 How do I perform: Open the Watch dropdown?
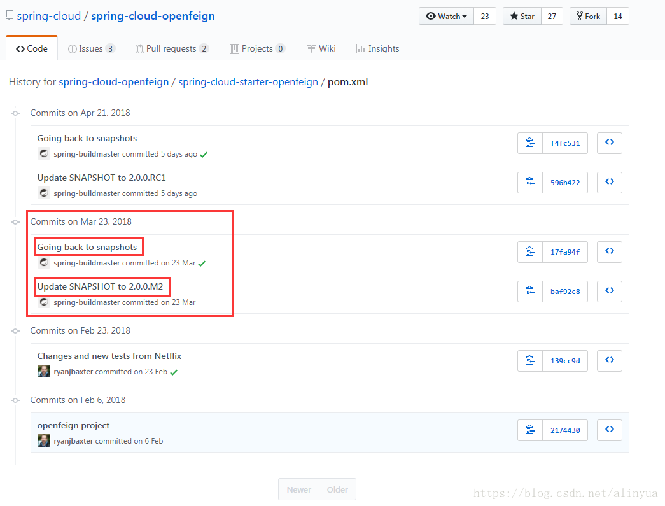(446, 16)
